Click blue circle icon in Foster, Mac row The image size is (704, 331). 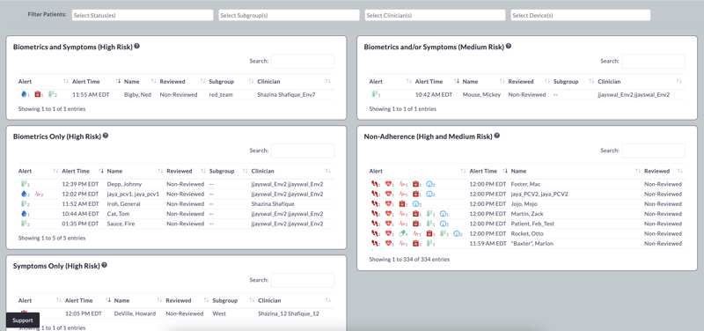click(x=429, y=184)
